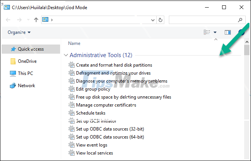Click icon beside Edit group policy
Image resolution: width=251 pixels, height=161 pixels.
click(x=71, y=89)
